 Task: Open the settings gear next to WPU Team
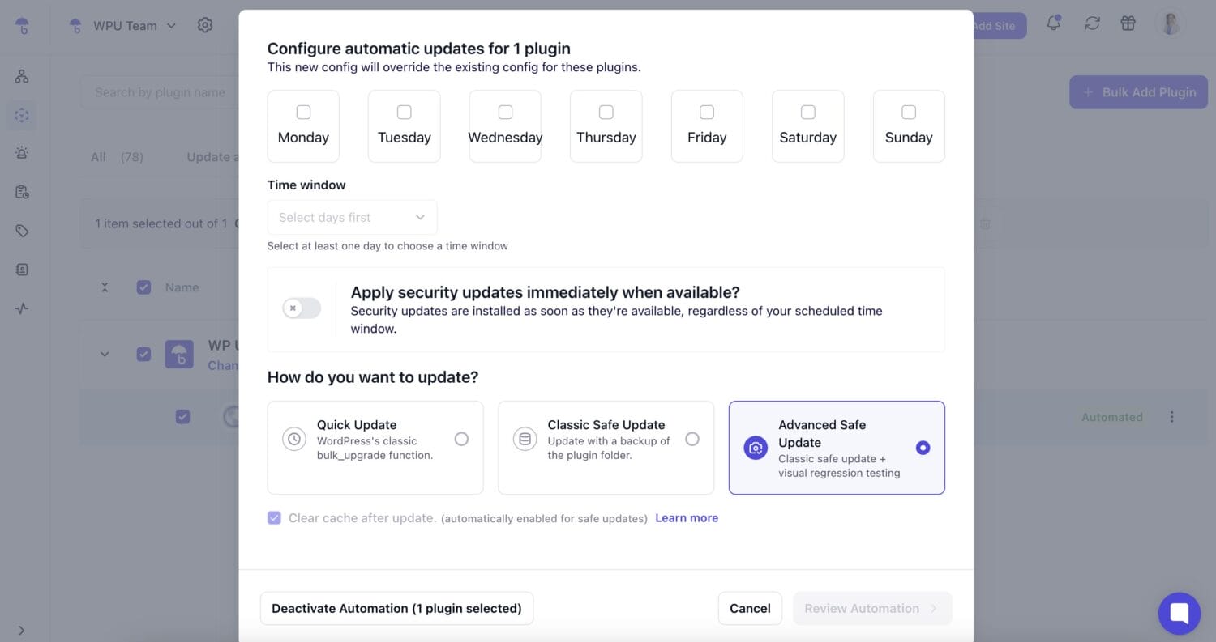205,25
